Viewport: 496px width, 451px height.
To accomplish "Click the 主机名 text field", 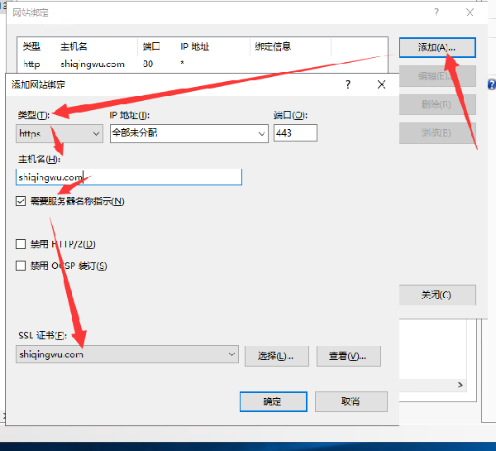I will [129, 177].
